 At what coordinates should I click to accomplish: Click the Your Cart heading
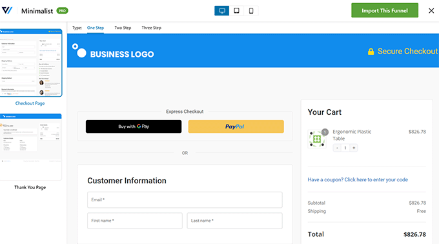(x=325, y=112)
